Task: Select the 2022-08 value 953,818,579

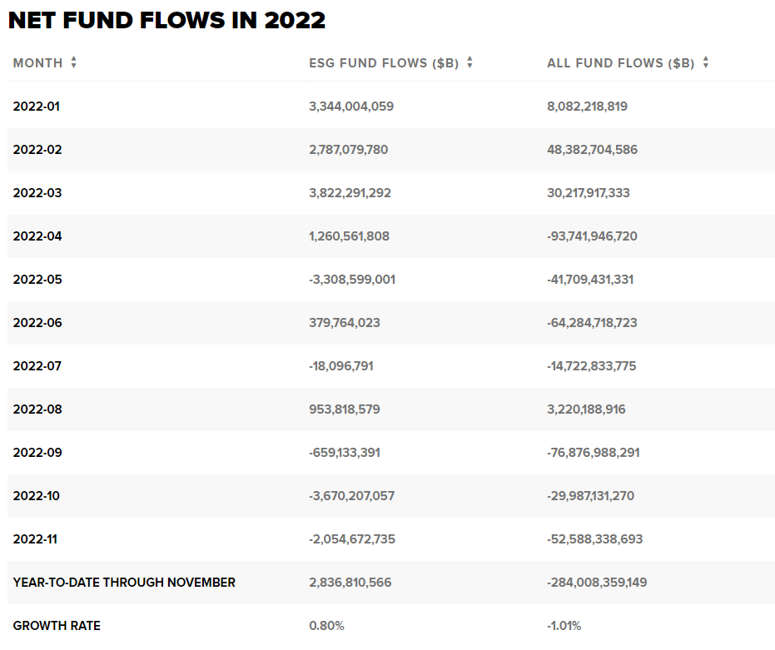Action: 345,409
